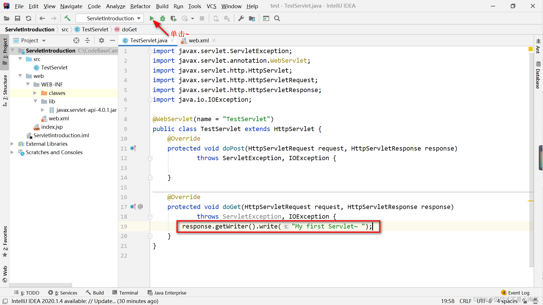Click the Debug button in toolbar

point(163,18)
